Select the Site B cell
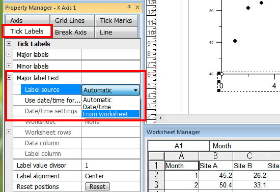This screenshot has height=192, width=280. coord(249,166)
